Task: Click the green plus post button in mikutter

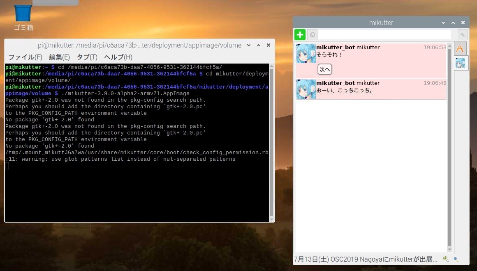Action: (x=300, y=34)
